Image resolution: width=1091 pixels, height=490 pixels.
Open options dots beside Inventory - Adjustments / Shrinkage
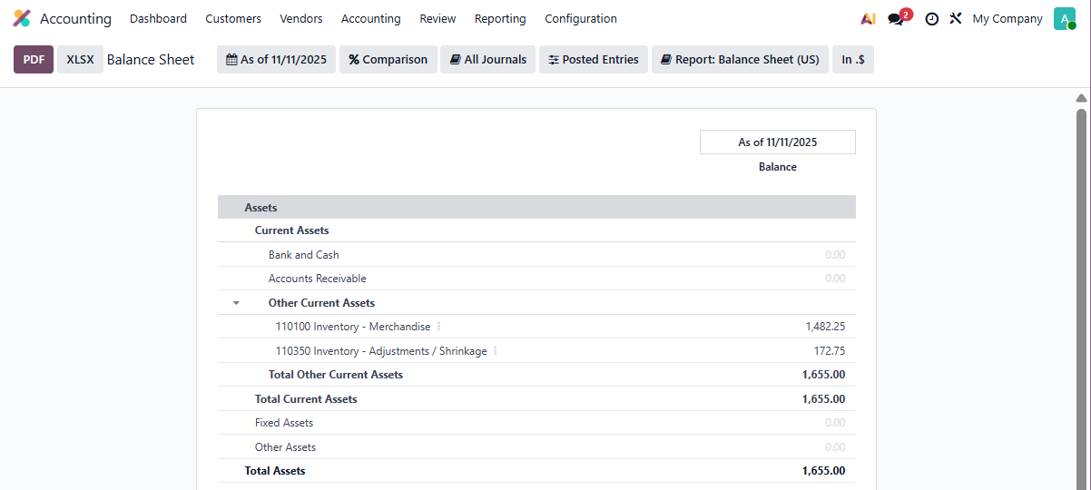(x=496, y=350)
